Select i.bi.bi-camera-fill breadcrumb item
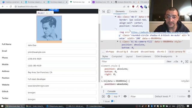This screenshot has height=108, width=192. pos(177,52)
